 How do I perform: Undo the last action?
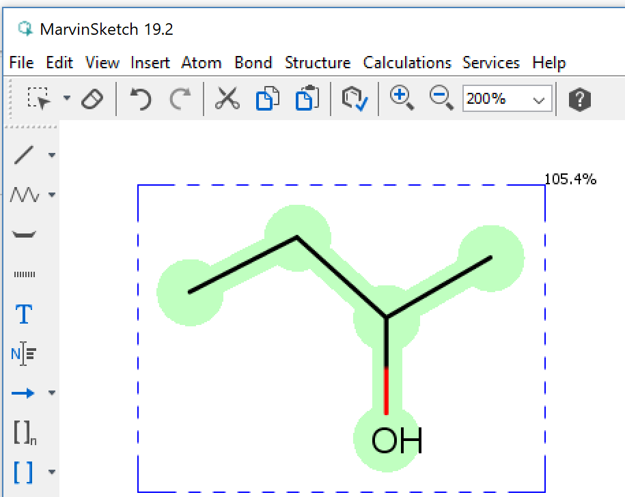[141, 100]
